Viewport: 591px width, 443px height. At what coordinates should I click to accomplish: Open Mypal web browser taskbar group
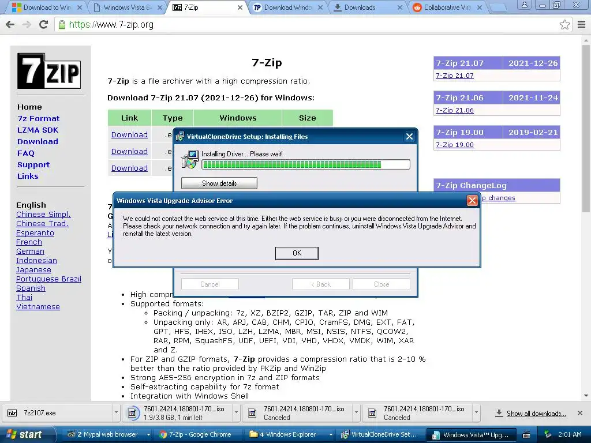[x=107, y=434]
